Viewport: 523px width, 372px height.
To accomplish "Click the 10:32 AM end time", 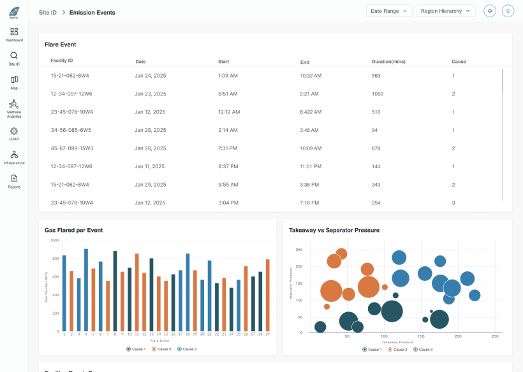I will click(x=311, y=76).
